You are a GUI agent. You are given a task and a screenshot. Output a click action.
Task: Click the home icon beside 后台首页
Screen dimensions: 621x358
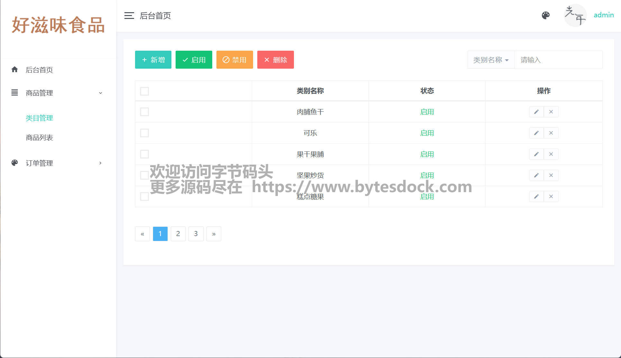click(x=14, y=70)
